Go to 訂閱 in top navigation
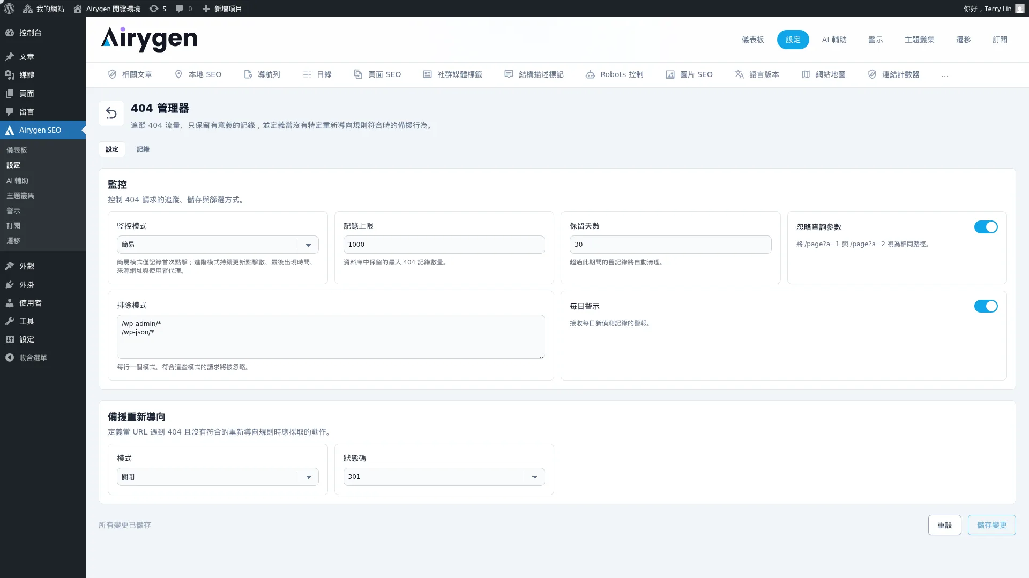 tap(1000, 40)
